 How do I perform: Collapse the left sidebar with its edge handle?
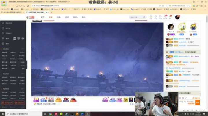click(27, 65)
